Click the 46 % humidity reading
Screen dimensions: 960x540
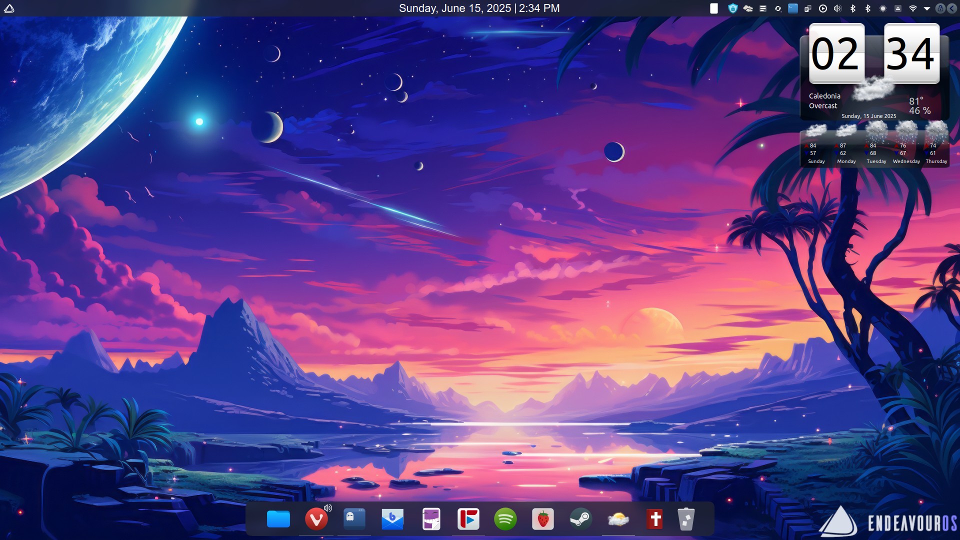click(920, 111)
